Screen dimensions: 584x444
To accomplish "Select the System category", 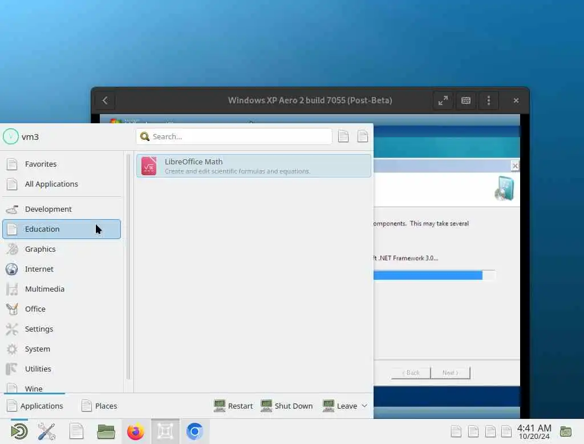I will pos(62,349).
